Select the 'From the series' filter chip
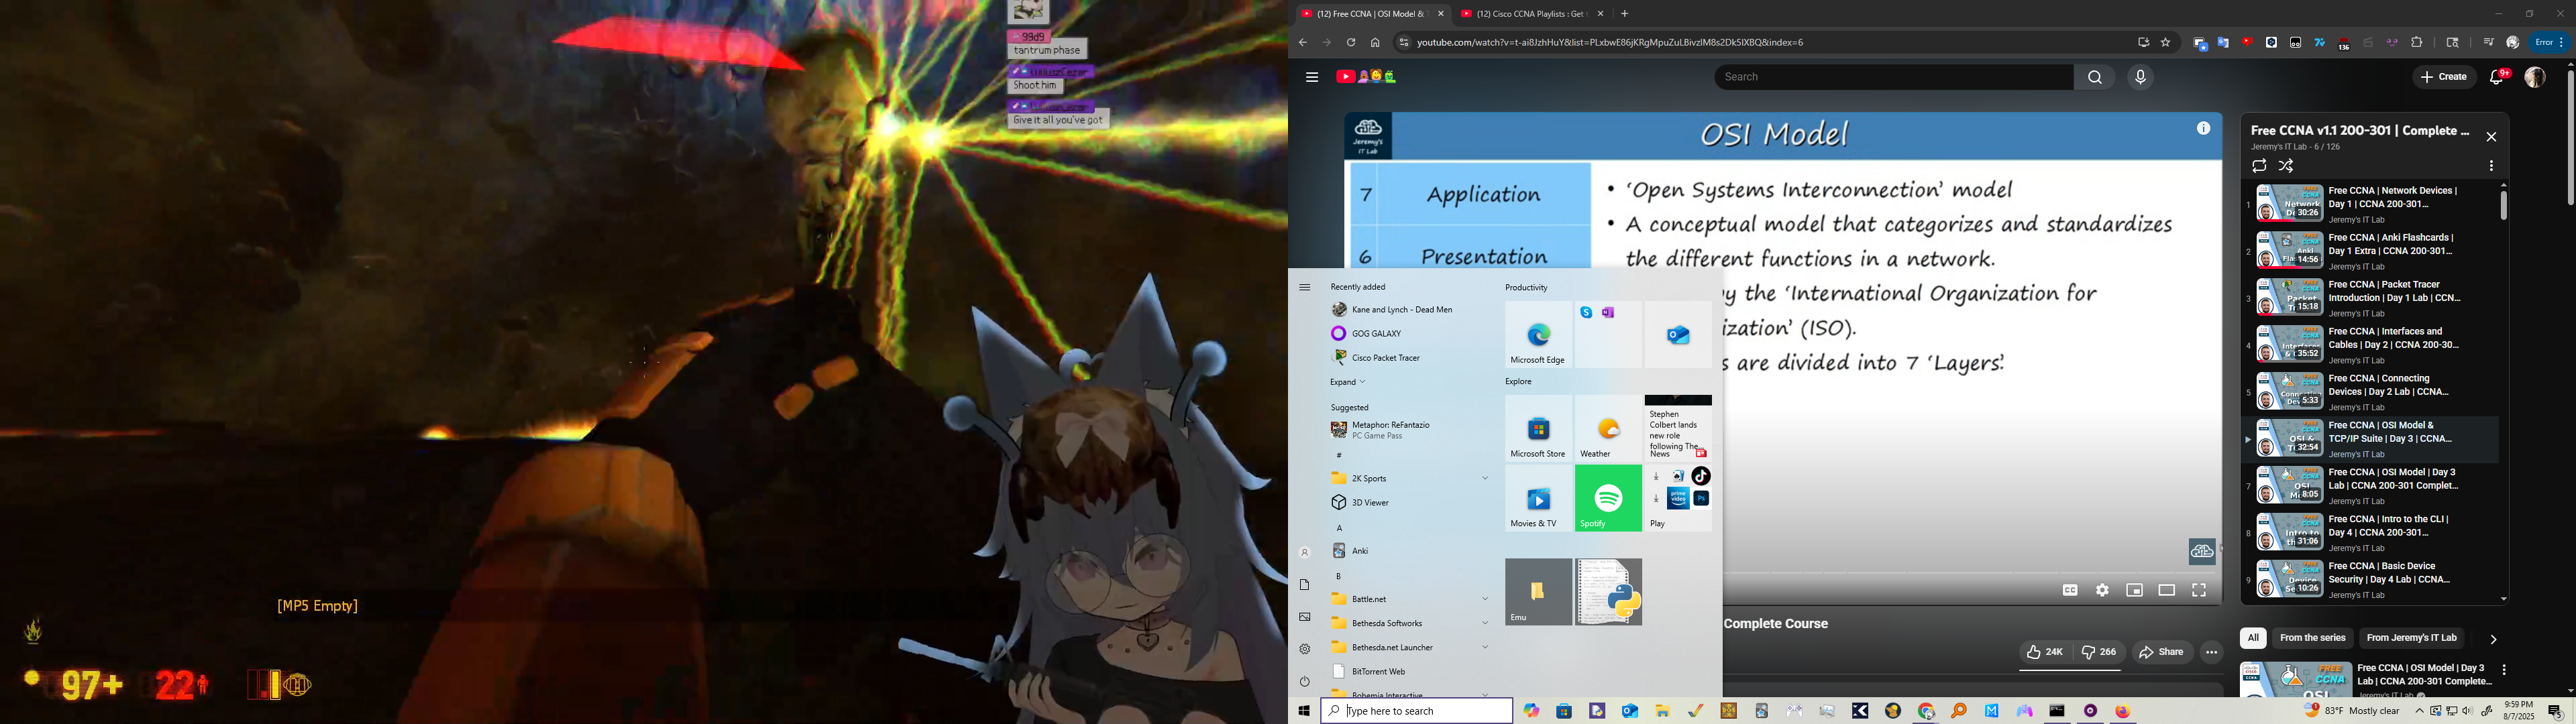Viewport: 2576px width, 724px height. click(x=2312, y=638)
